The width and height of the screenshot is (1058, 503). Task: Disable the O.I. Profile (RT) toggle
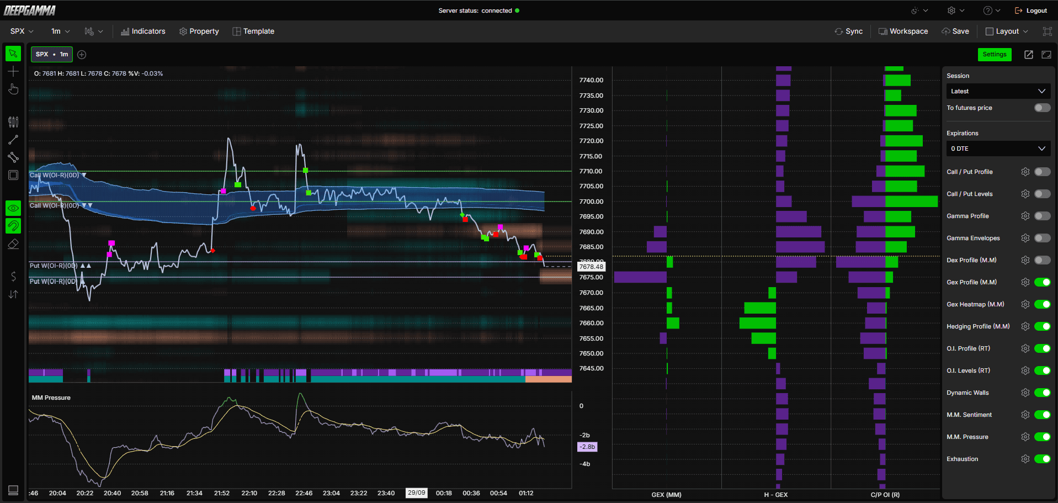(1043, 348)
